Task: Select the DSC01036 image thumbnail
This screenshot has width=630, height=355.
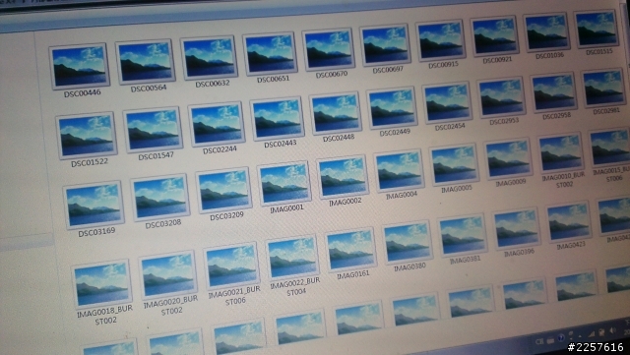Action: 546,31
